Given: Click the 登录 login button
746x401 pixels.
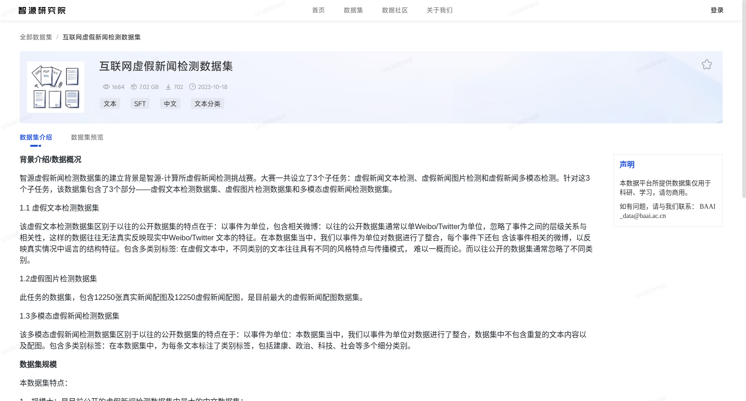Looking at the screenshot, I should (x=717, y=10).
